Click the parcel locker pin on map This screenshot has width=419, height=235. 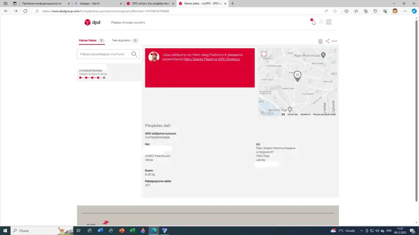(297, 76)
